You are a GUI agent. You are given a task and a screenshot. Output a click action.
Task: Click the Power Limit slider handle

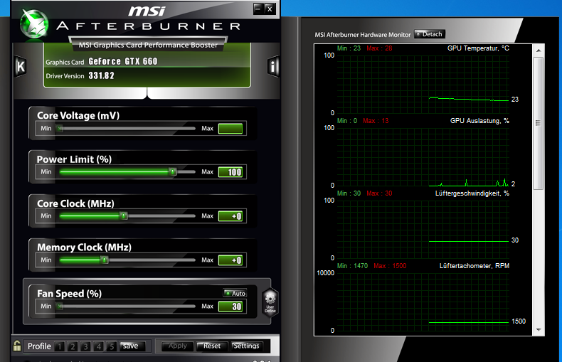point(172,171)
